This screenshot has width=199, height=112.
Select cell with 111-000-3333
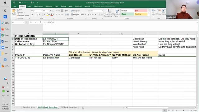click(29, 58)
